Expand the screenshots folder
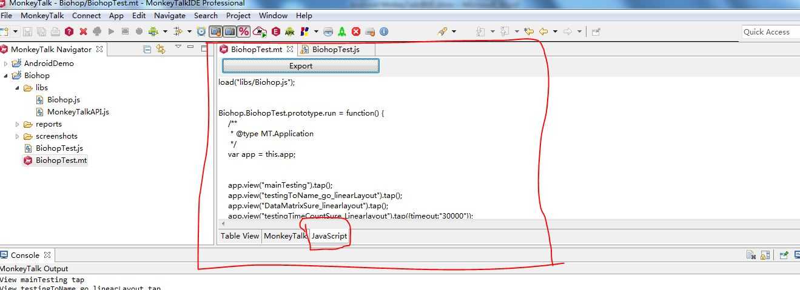The height and width of the screenshot is (290, 800). 17,136
